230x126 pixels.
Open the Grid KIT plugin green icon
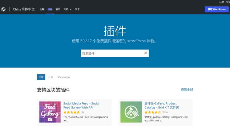click(131, 112)
